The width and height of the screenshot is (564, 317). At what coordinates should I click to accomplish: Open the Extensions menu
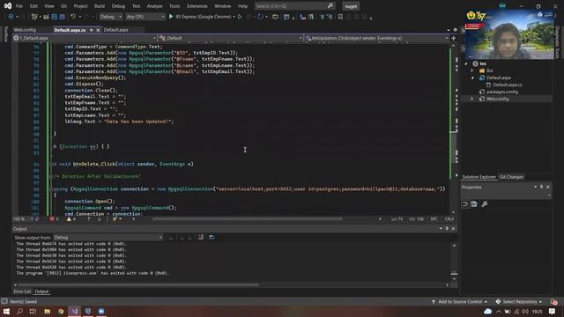click(197, 6)
